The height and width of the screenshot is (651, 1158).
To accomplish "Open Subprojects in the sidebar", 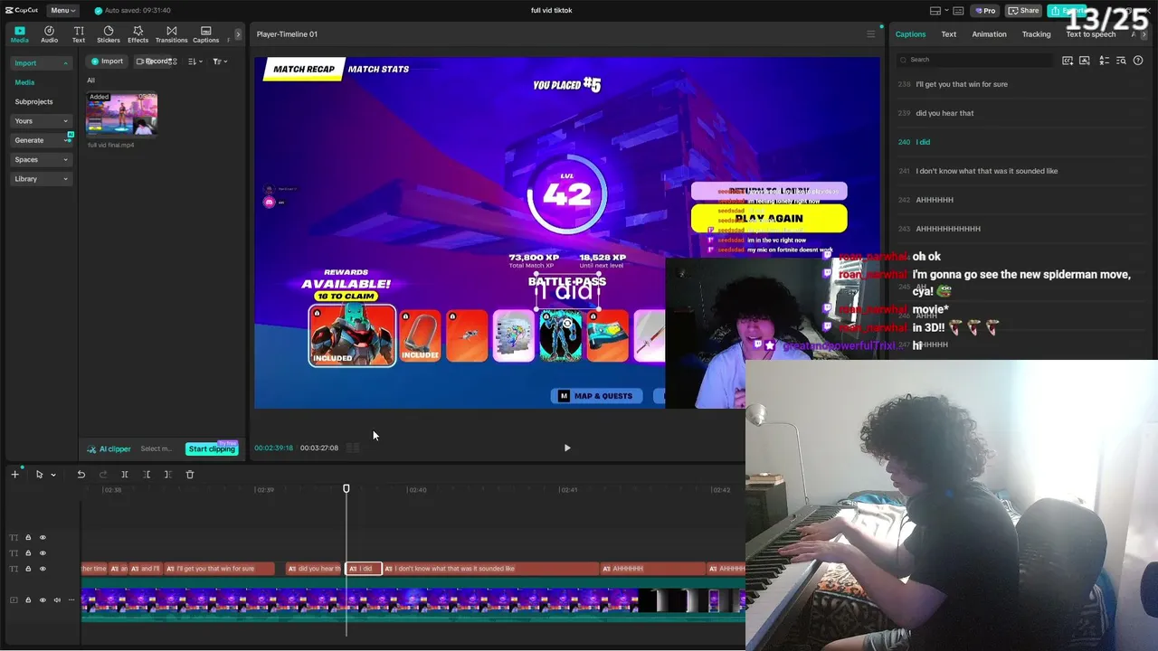I will click(x=33, y=102).
